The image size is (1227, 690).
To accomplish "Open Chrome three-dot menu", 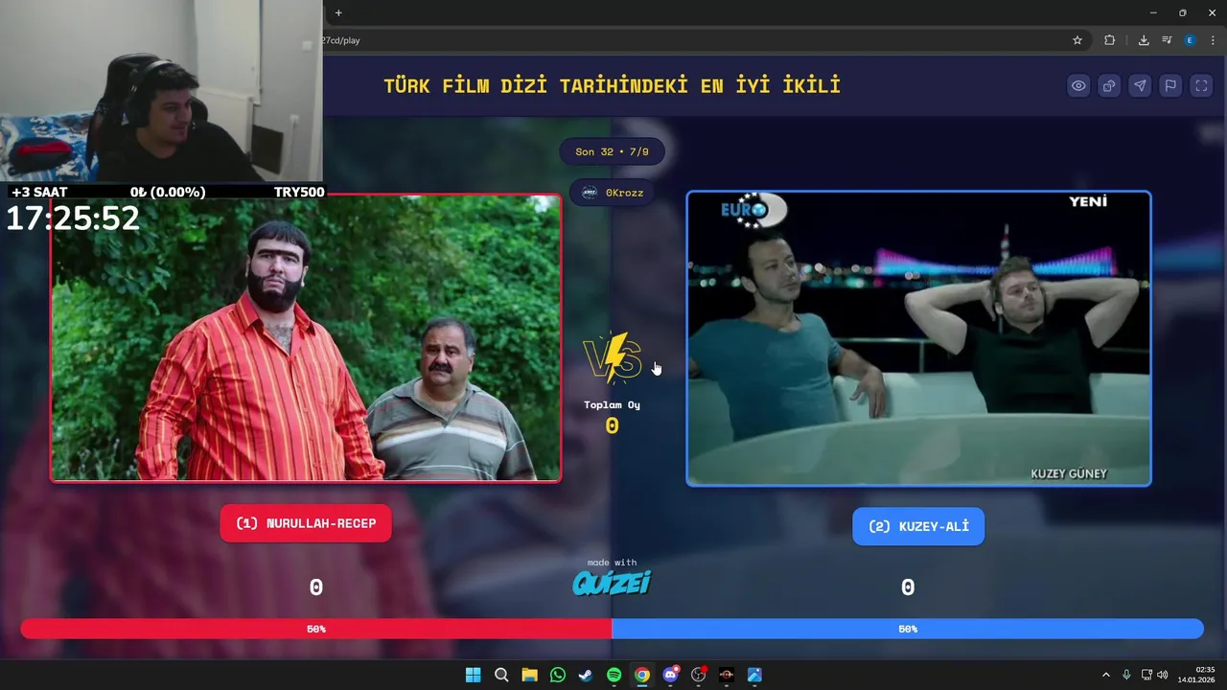I will click(1213, 40).
